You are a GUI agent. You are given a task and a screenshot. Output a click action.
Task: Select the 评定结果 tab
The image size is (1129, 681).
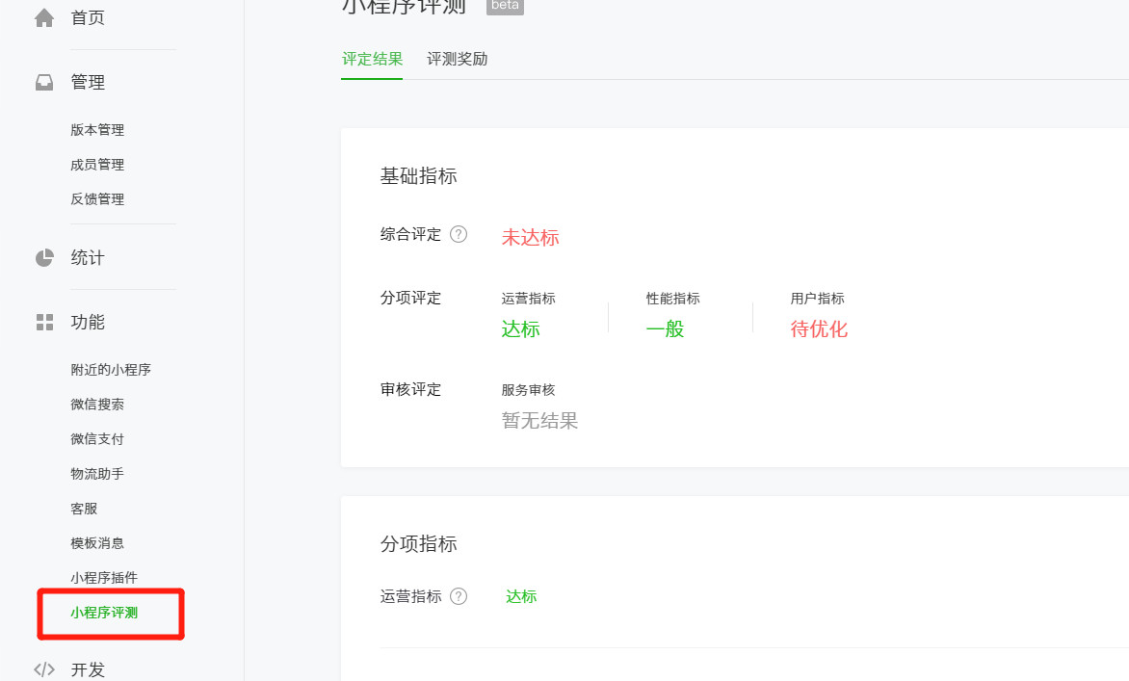click(x=372, y=59)
